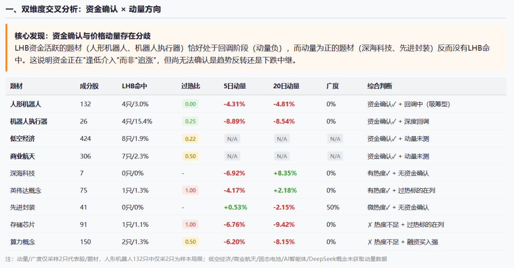This screenshot has height=268, width=514.
Task: Select the 机器人执行器 row name
Action: pyautogui.click(x=29, y=121)
